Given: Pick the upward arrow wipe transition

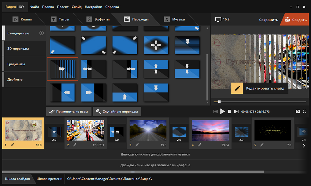Looking at the screenshot, I should 125,92.
